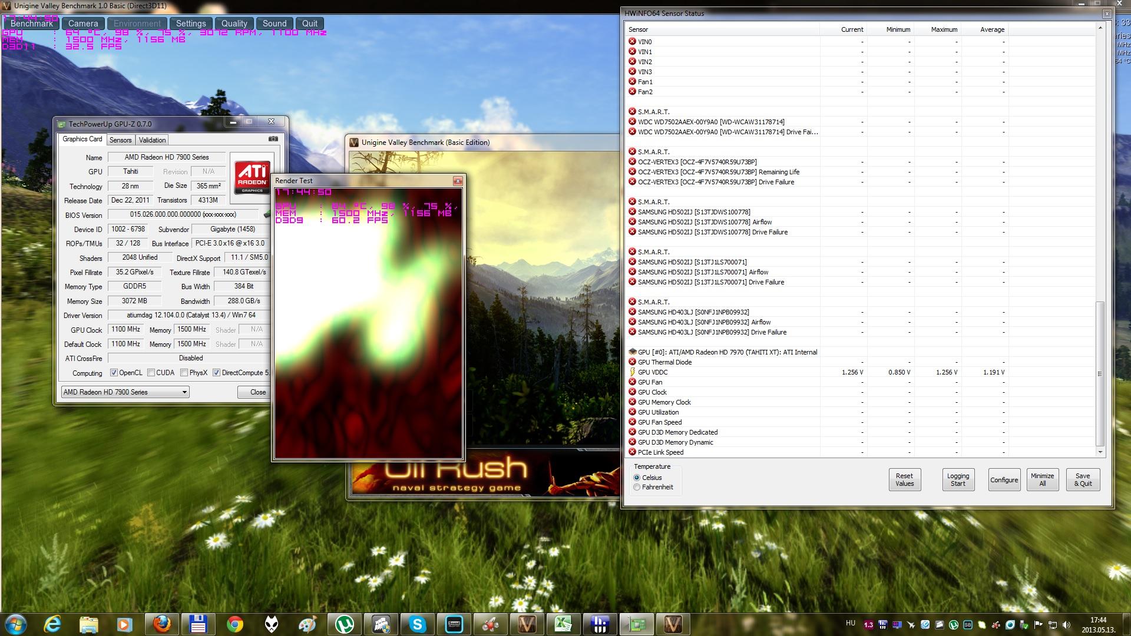Click the GPU-Z screenshot camera icon

click(x=273, y=140)
